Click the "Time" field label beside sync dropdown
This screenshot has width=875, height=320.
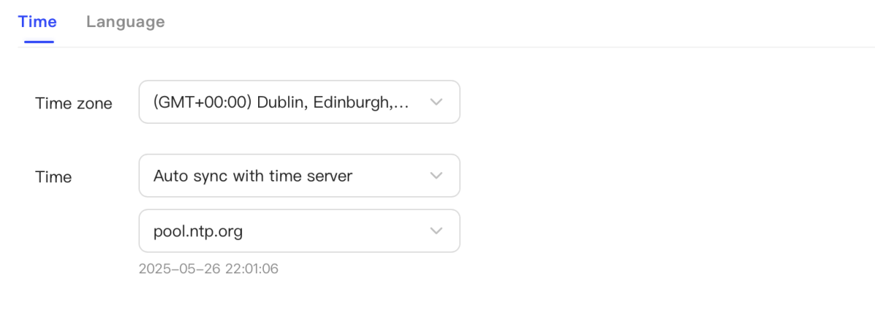click(53, 177)
